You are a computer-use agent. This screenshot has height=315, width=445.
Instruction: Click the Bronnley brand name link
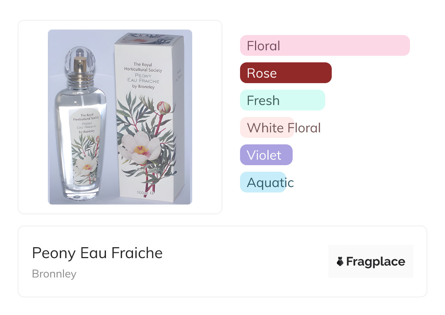(x=54, y=274)
